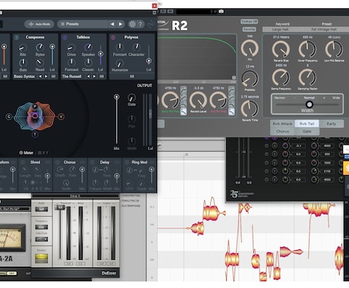Toggle the DeEsser yellow Monitor button

[41, 258]
